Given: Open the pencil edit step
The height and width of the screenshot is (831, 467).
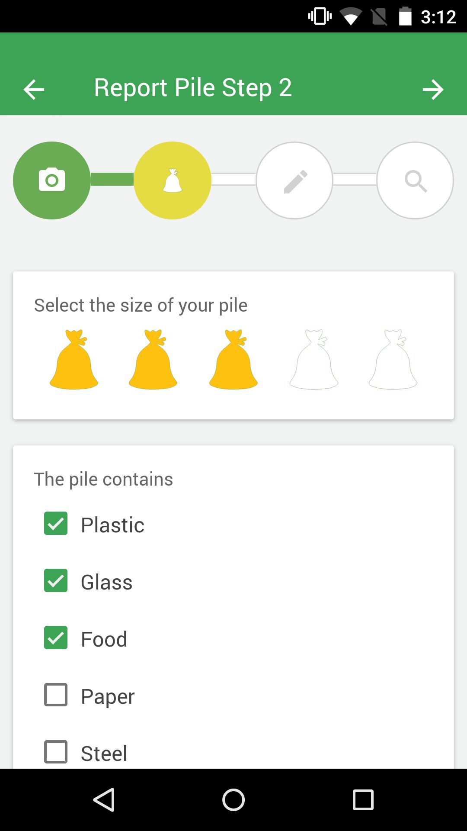Looking at the screenshot, I should (x=294, y=180).
